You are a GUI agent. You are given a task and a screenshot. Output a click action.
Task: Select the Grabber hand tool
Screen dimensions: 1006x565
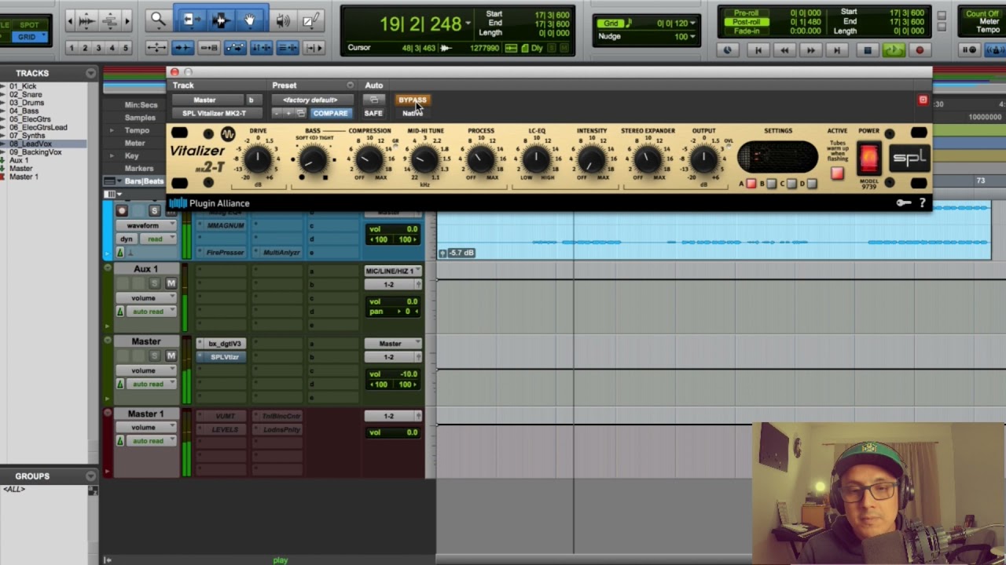(250, 21)
